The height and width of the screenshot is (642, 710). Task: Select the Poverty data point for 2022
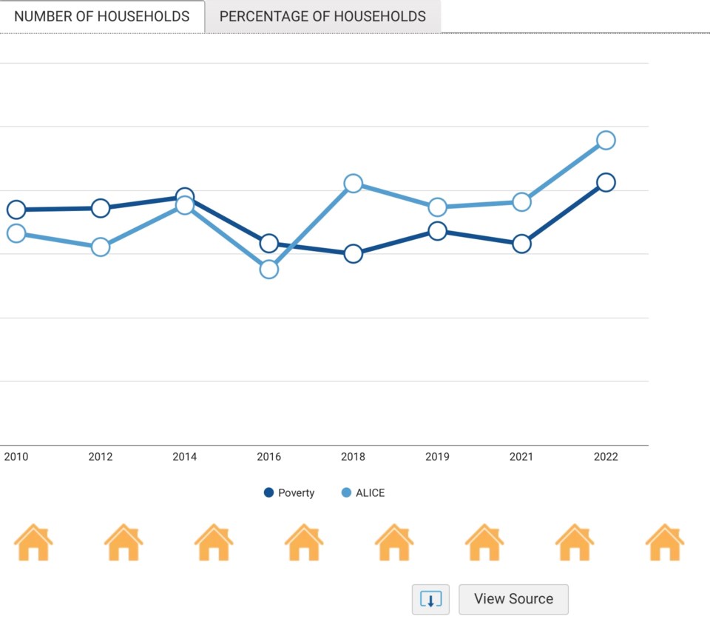pyautogui.click(x=606, y=183)
